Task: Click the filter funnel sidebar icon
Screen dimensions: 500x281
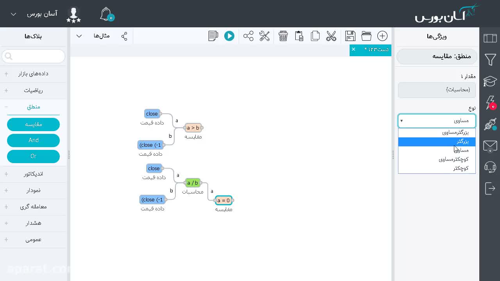Action: pyautogui.click(x=490, y=60)
